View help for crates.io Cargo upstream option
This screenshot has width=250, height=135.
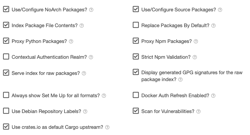[x=107, y=127]
